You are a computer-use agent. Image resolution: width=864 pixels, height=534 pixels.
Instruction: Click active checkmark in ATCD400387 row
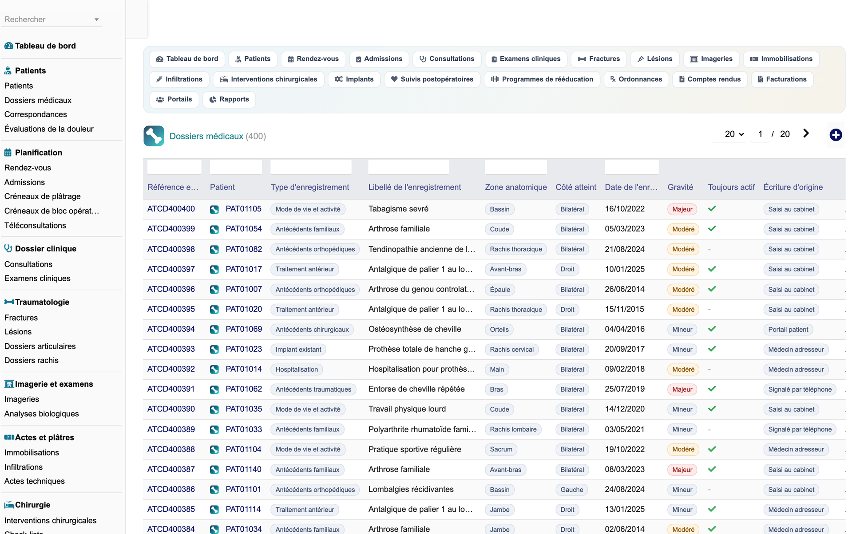[712, 469]
